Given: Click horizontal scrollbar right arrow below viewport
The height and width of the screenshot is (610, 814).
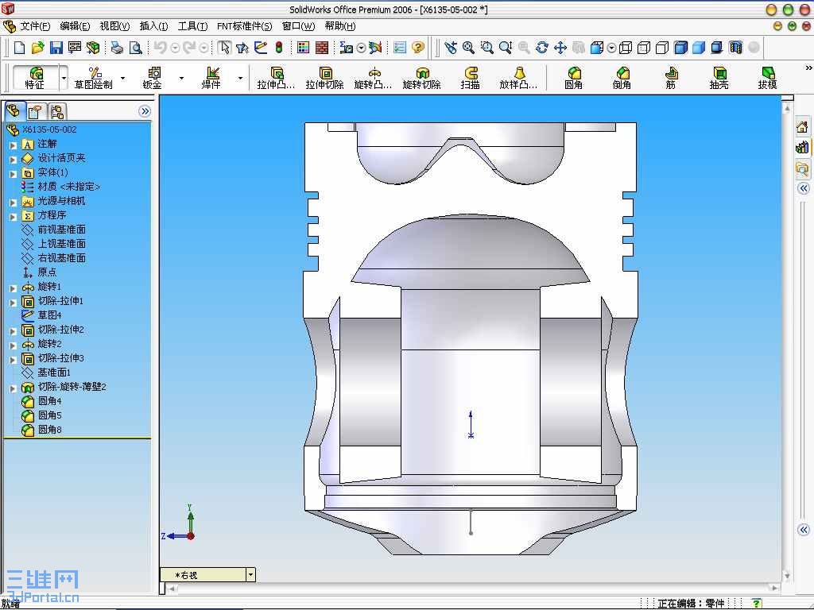Looking at the screenshot, I should [x=774, y=588].
